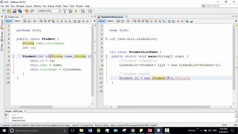Click the Debug Project toolbar icon
This screenshot has height=134, width=238.
coord(83,11)
